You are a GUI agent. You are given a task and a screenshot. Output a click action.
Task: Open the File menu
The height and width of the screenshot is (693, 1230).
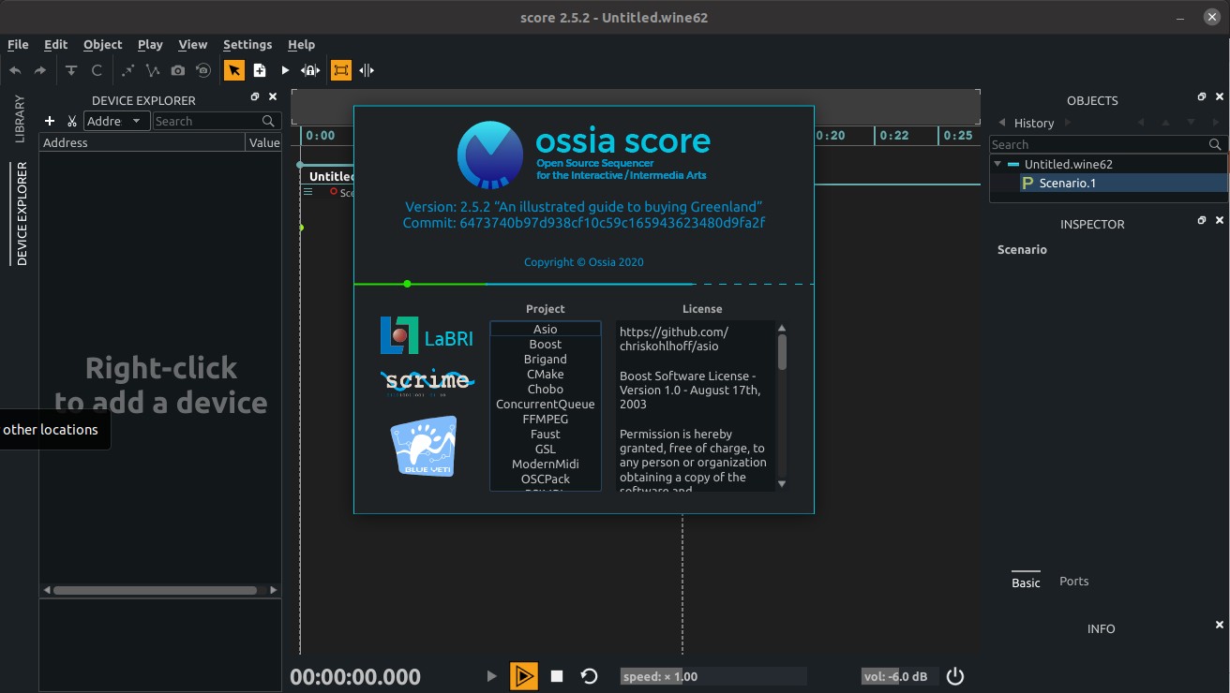coord(18,44)
